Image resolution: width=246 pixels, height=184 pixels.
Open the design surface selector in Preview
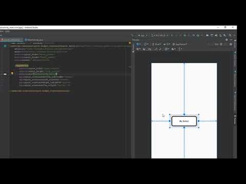(138, 44)
